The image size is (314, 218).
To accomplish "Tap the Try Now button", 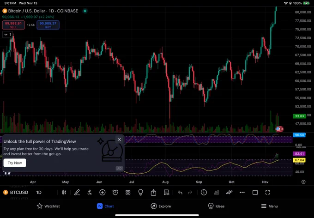I will coord(15,163).
